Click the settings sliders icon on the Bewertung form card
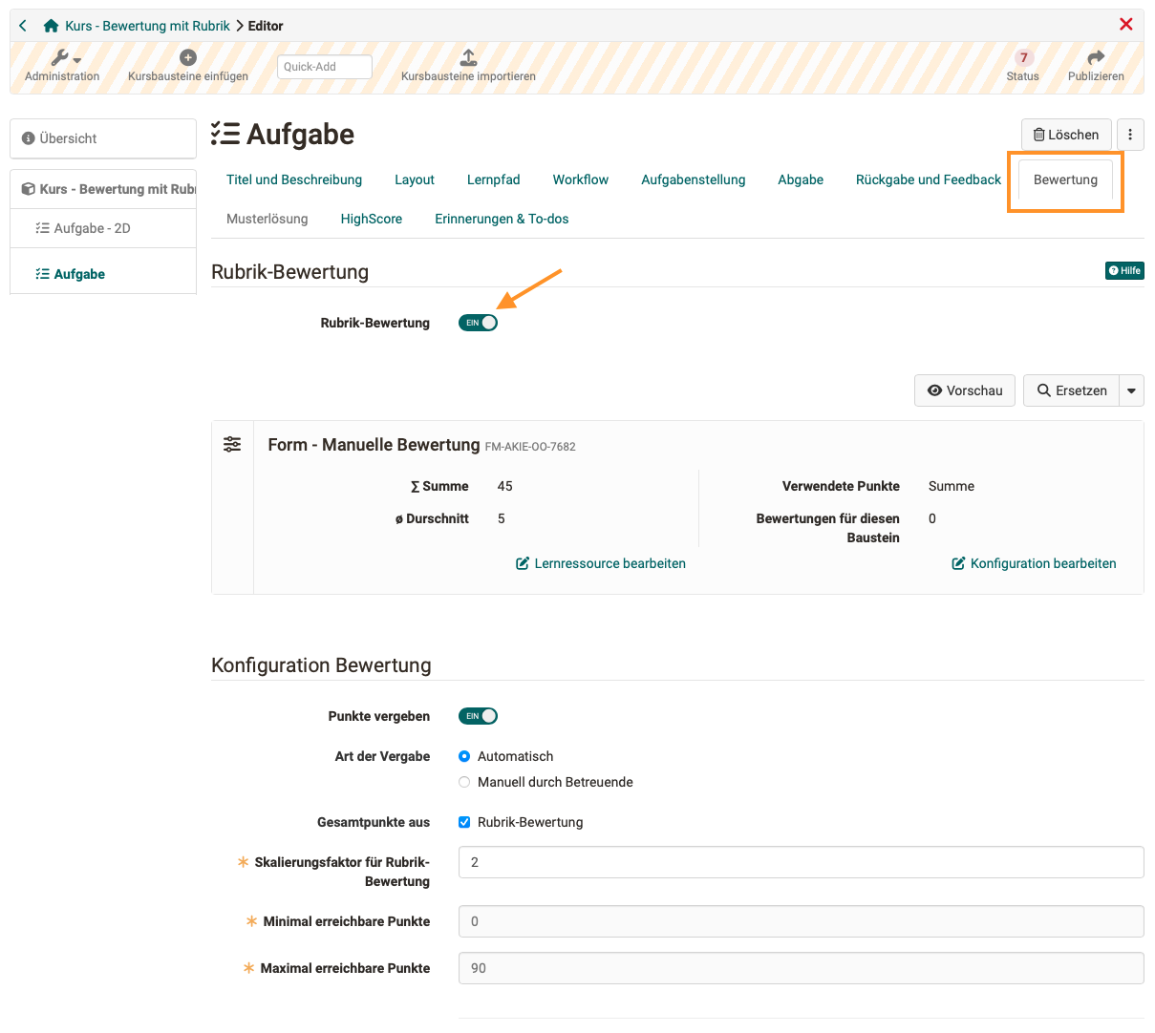Image resolution: width=1155 pixels, height=1033 pixels. click(x=232, y=443)
